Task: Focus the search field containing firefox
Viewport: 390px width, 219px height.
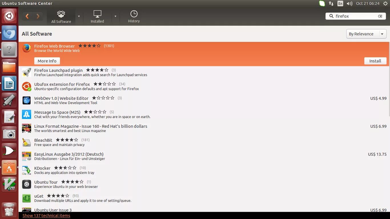Action: (x=355, y=16)
